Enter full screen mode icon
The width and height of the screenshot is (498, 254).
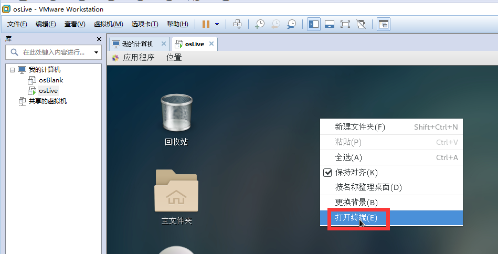click(345, 24)
